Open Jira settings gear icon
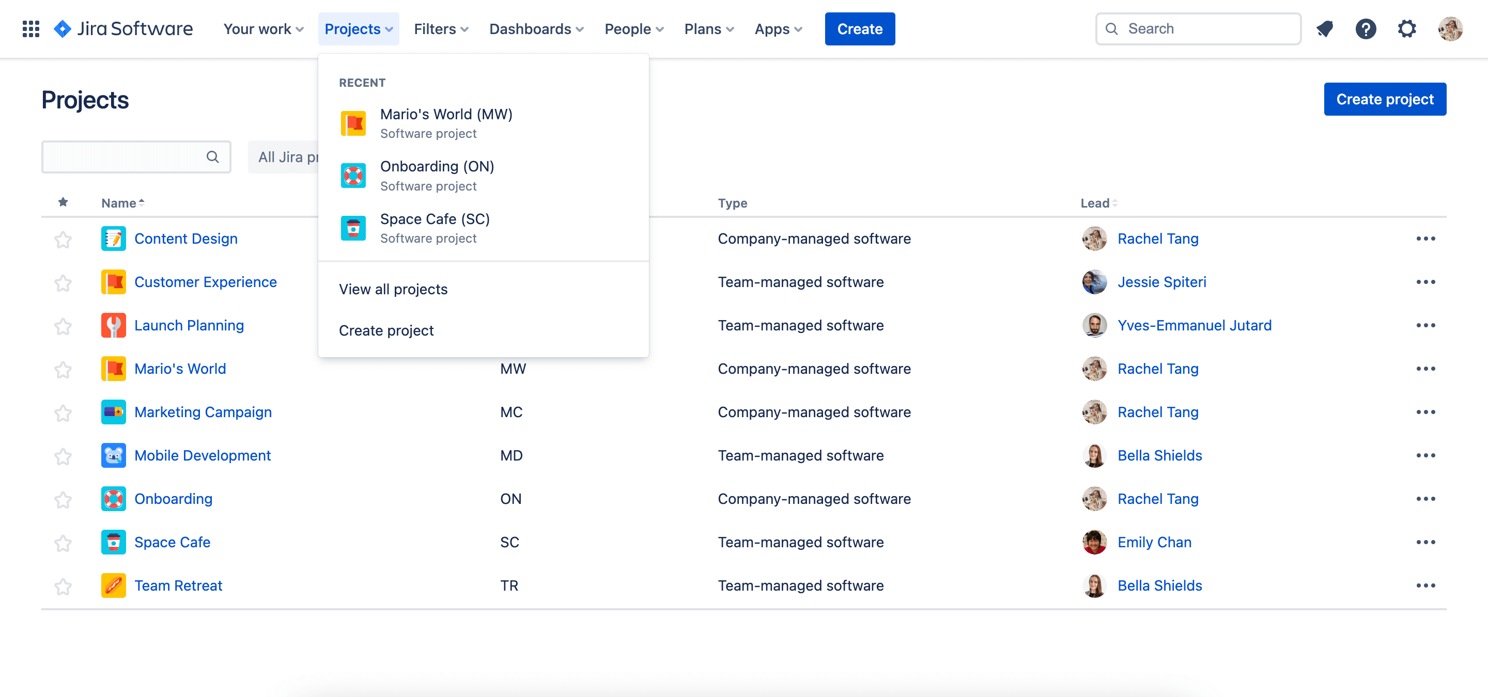 click(1407, 28)
